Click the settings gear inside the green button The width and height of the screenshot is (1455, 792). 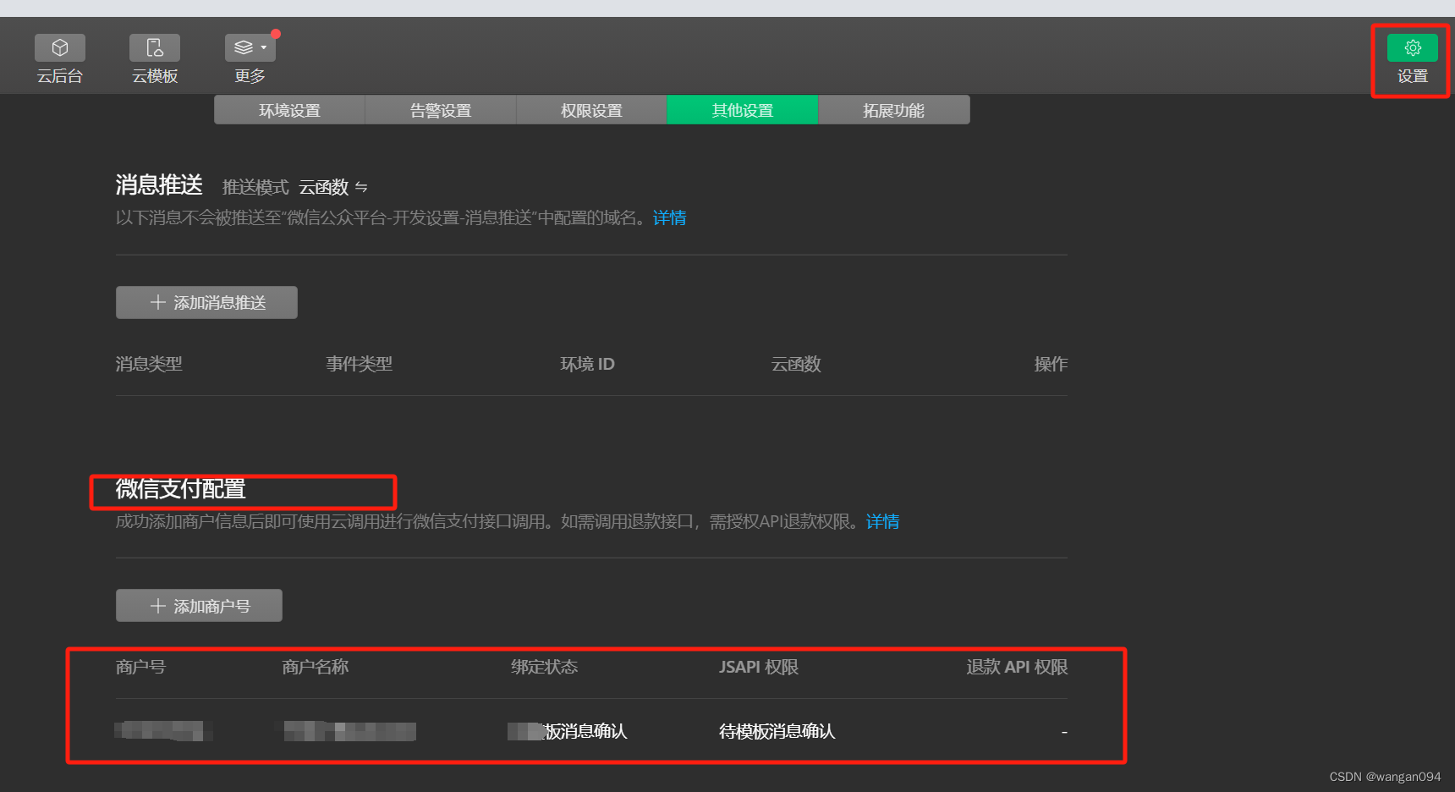coord(1411,47)
